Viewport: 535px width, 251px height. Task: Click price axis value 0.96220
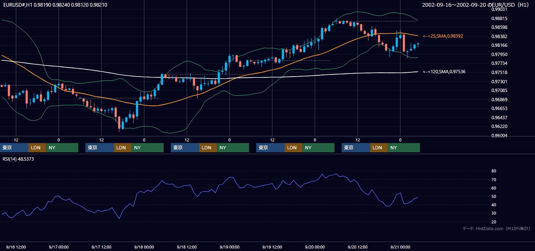click(499, 126)
